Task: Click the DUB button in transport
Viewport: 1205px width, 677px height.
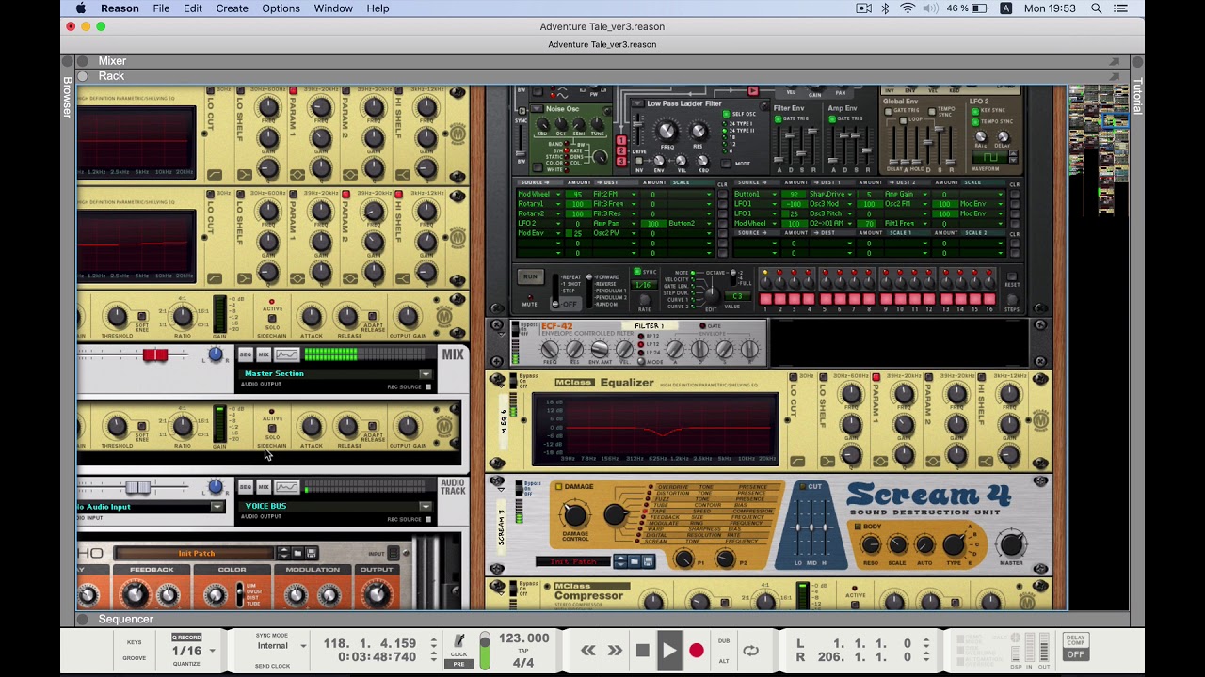Action: tap(724, 641)
